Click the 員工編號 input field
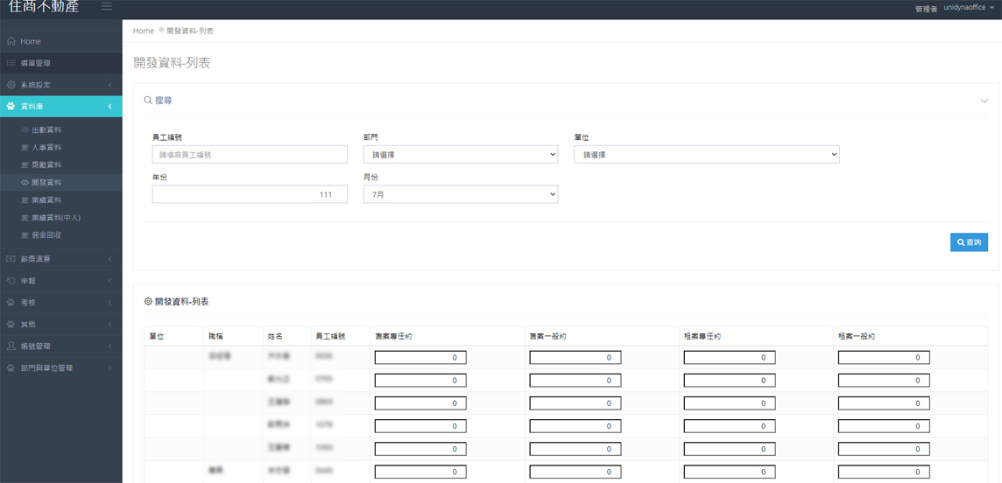 tap(243, 155)
